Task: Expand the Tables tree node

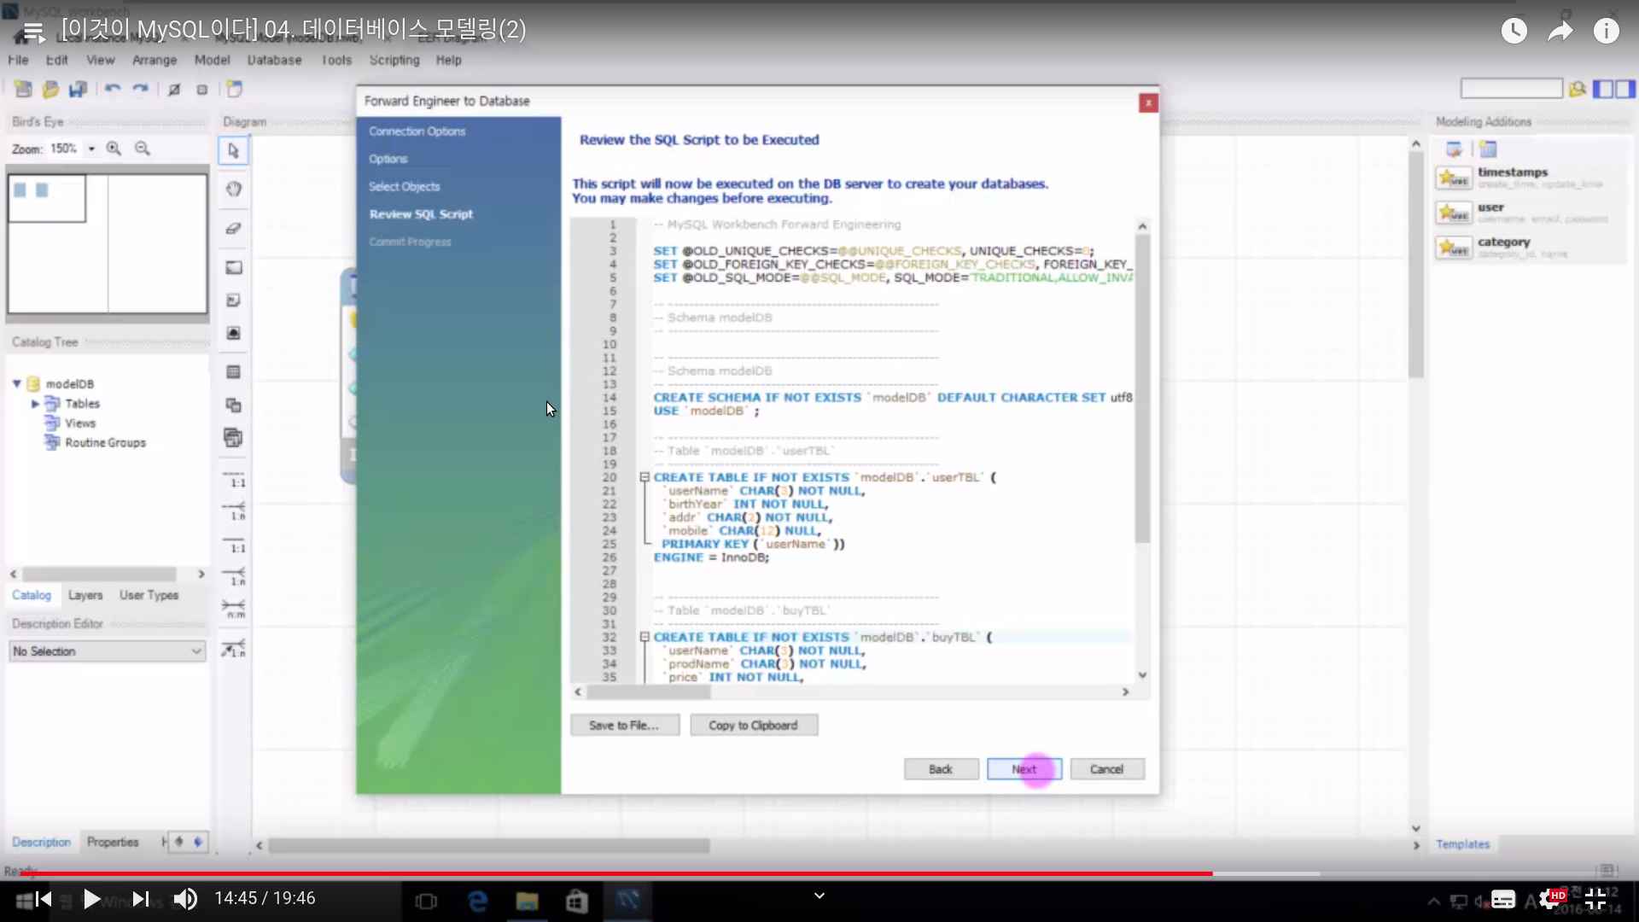Action: (35, 403)
